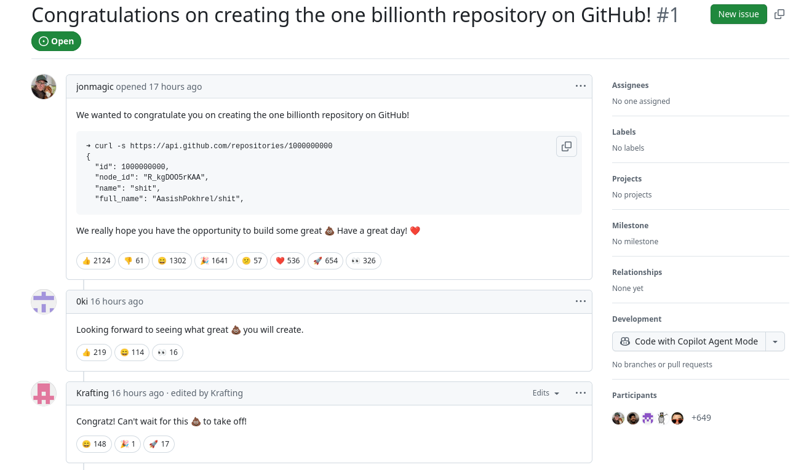The width and height of the screenshot is (809, 470).
Task: Click the Relationships sidebar heading
Action: pyautogui.click(x=637, y=273)
